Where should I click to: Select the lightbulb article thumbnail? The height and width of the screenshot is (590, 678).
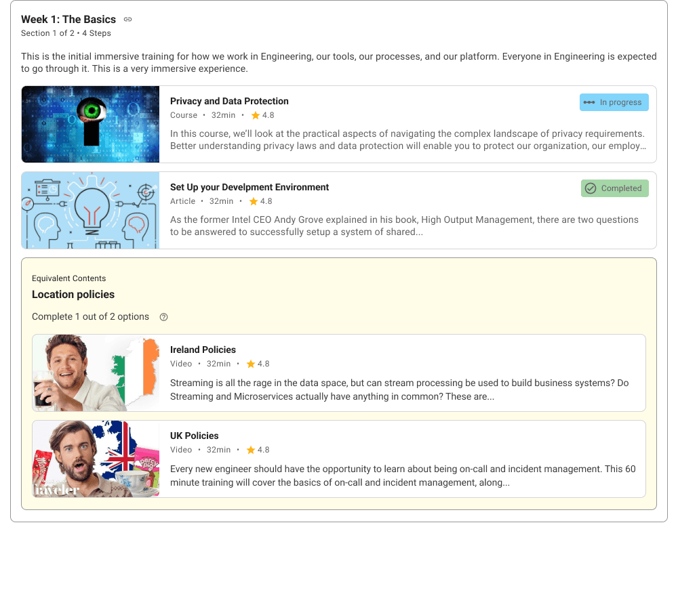tap(90, 211)
